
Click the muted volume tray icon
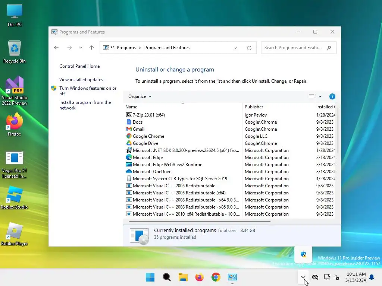point(336,277)
